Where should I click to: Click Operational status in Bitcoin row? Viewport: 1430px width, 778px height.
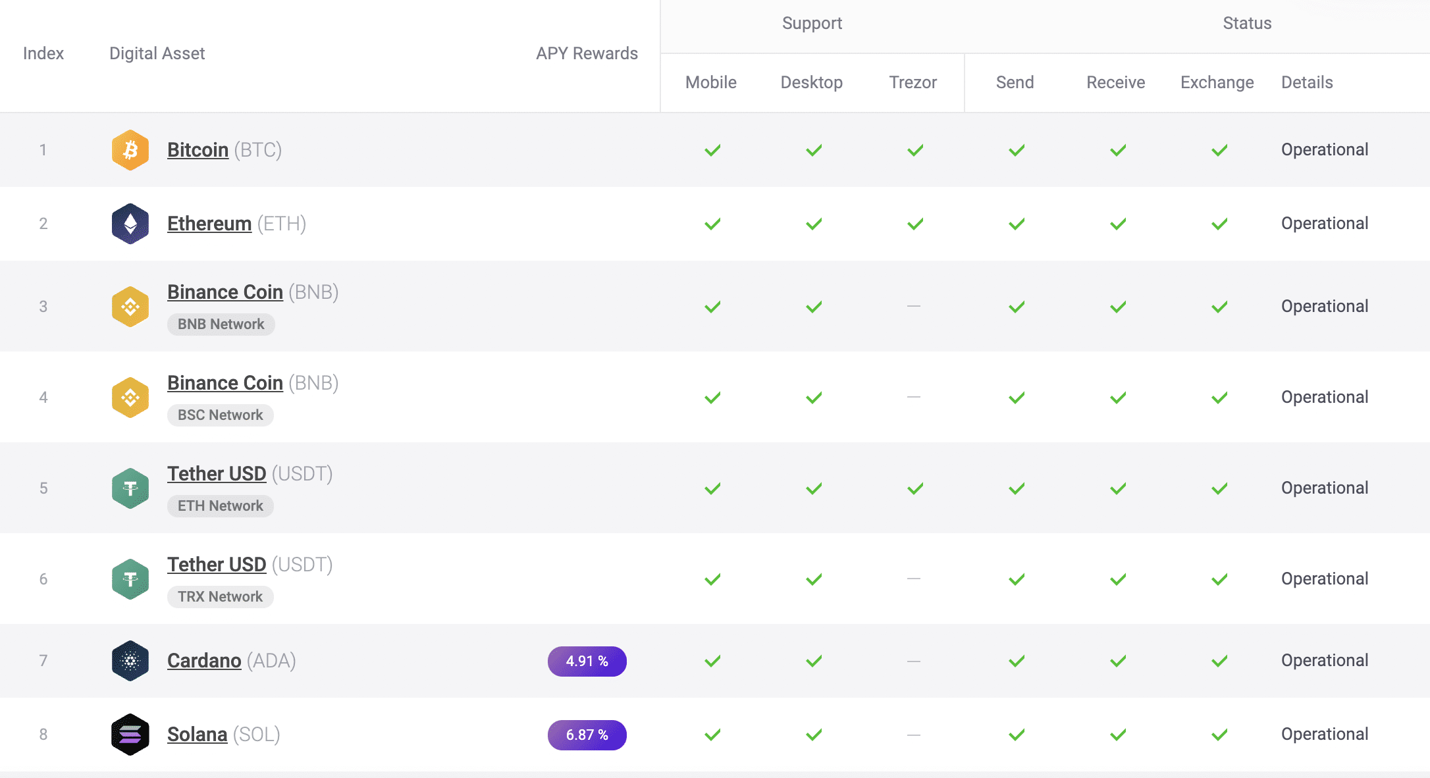click(1325, 150)
